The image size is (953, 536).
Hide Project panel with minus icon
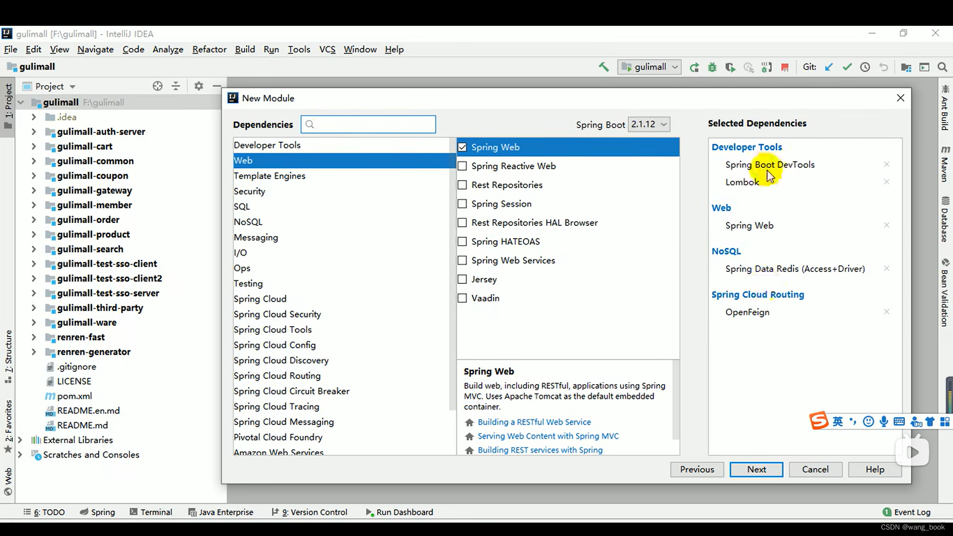tap(216, 86)
